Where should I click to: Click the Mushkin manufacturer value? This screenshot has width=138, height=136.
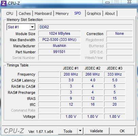pyautogui.click(x=59, y=46)
